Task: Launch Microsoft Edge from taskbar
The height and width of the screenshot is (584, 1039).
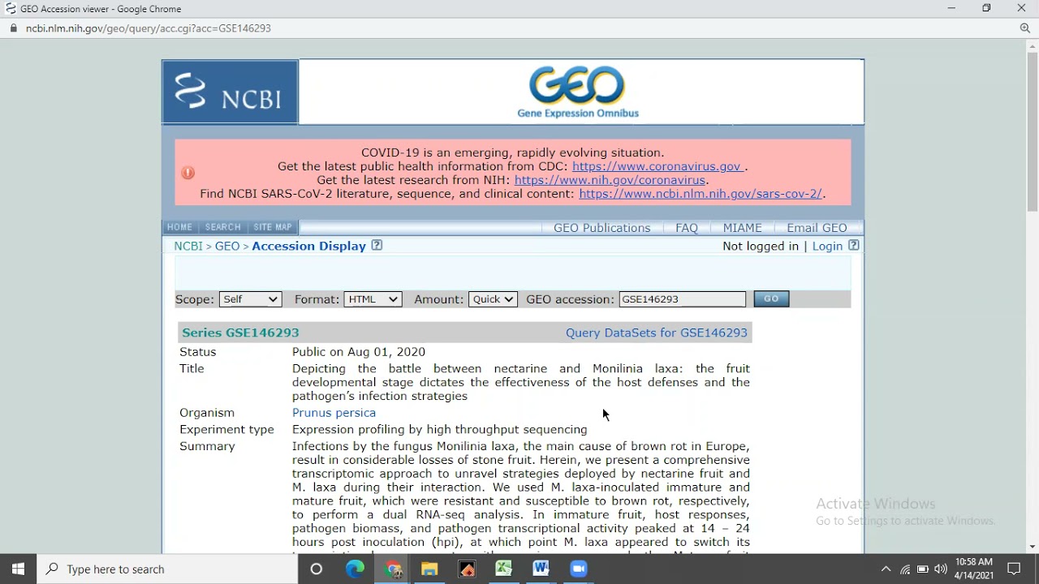Action: coord(355,569)
